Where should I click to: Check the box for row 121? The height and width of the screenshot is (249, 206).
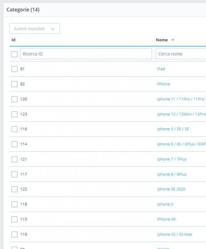tap(15, 159)
